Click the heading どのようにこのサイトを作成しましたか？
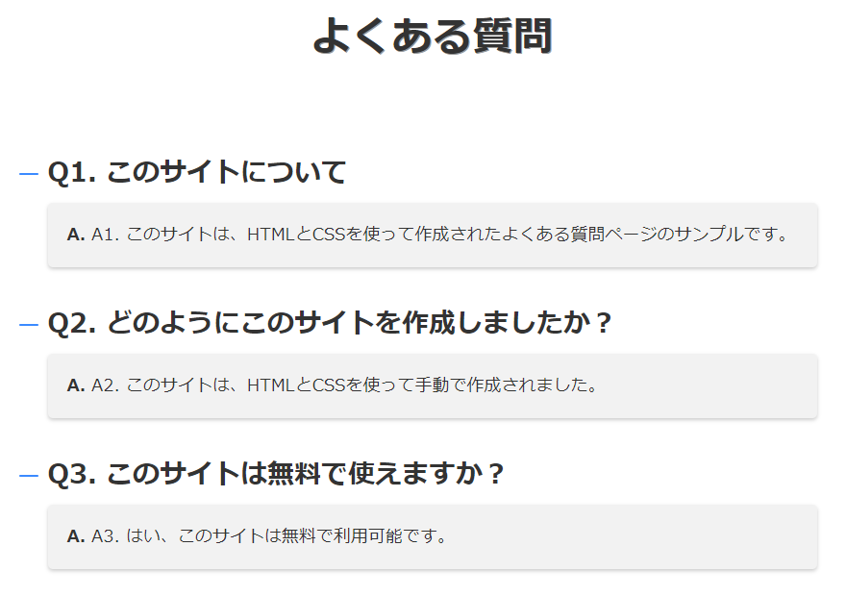The width and height of the screenshot is (846, 596). tap(360, 324)
